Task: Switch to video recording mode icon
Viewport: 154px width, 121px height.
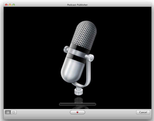Action: click(x=8, y=112)
